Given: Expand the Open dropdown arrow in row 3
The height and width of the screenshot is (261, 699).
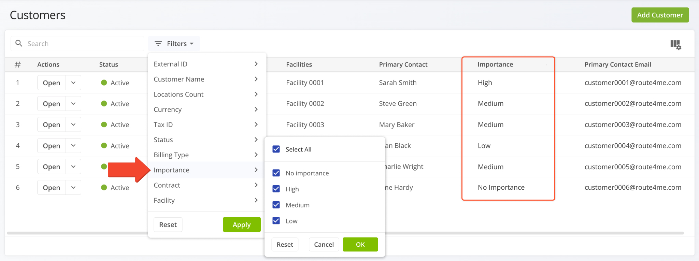Looking at the screenshot, I should (x=73, y=125).
